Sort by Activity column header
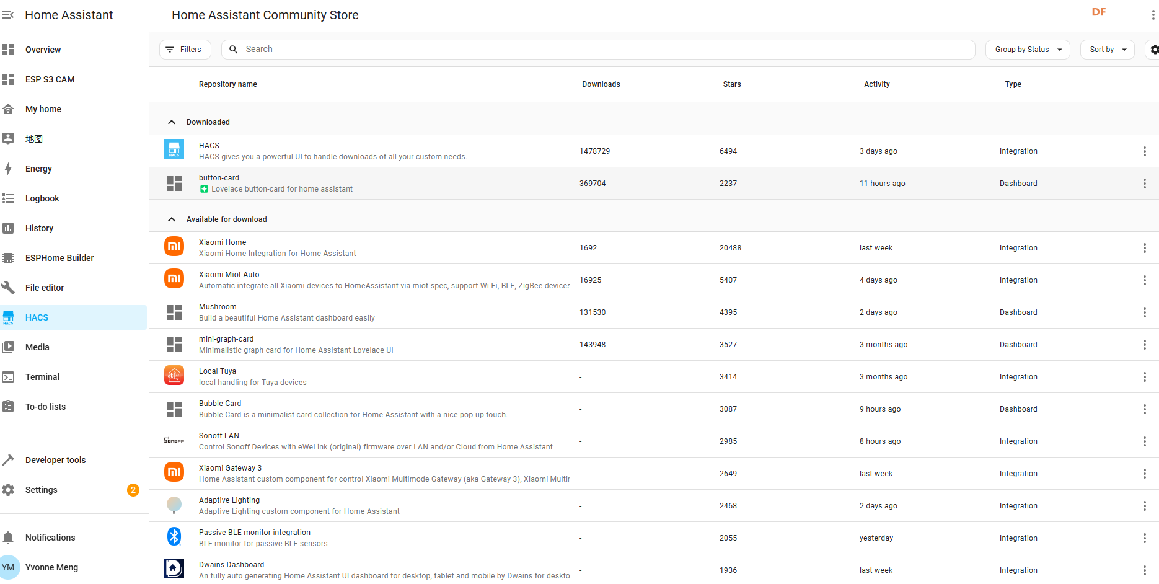The image size is (1159, 584). point(876,84)
